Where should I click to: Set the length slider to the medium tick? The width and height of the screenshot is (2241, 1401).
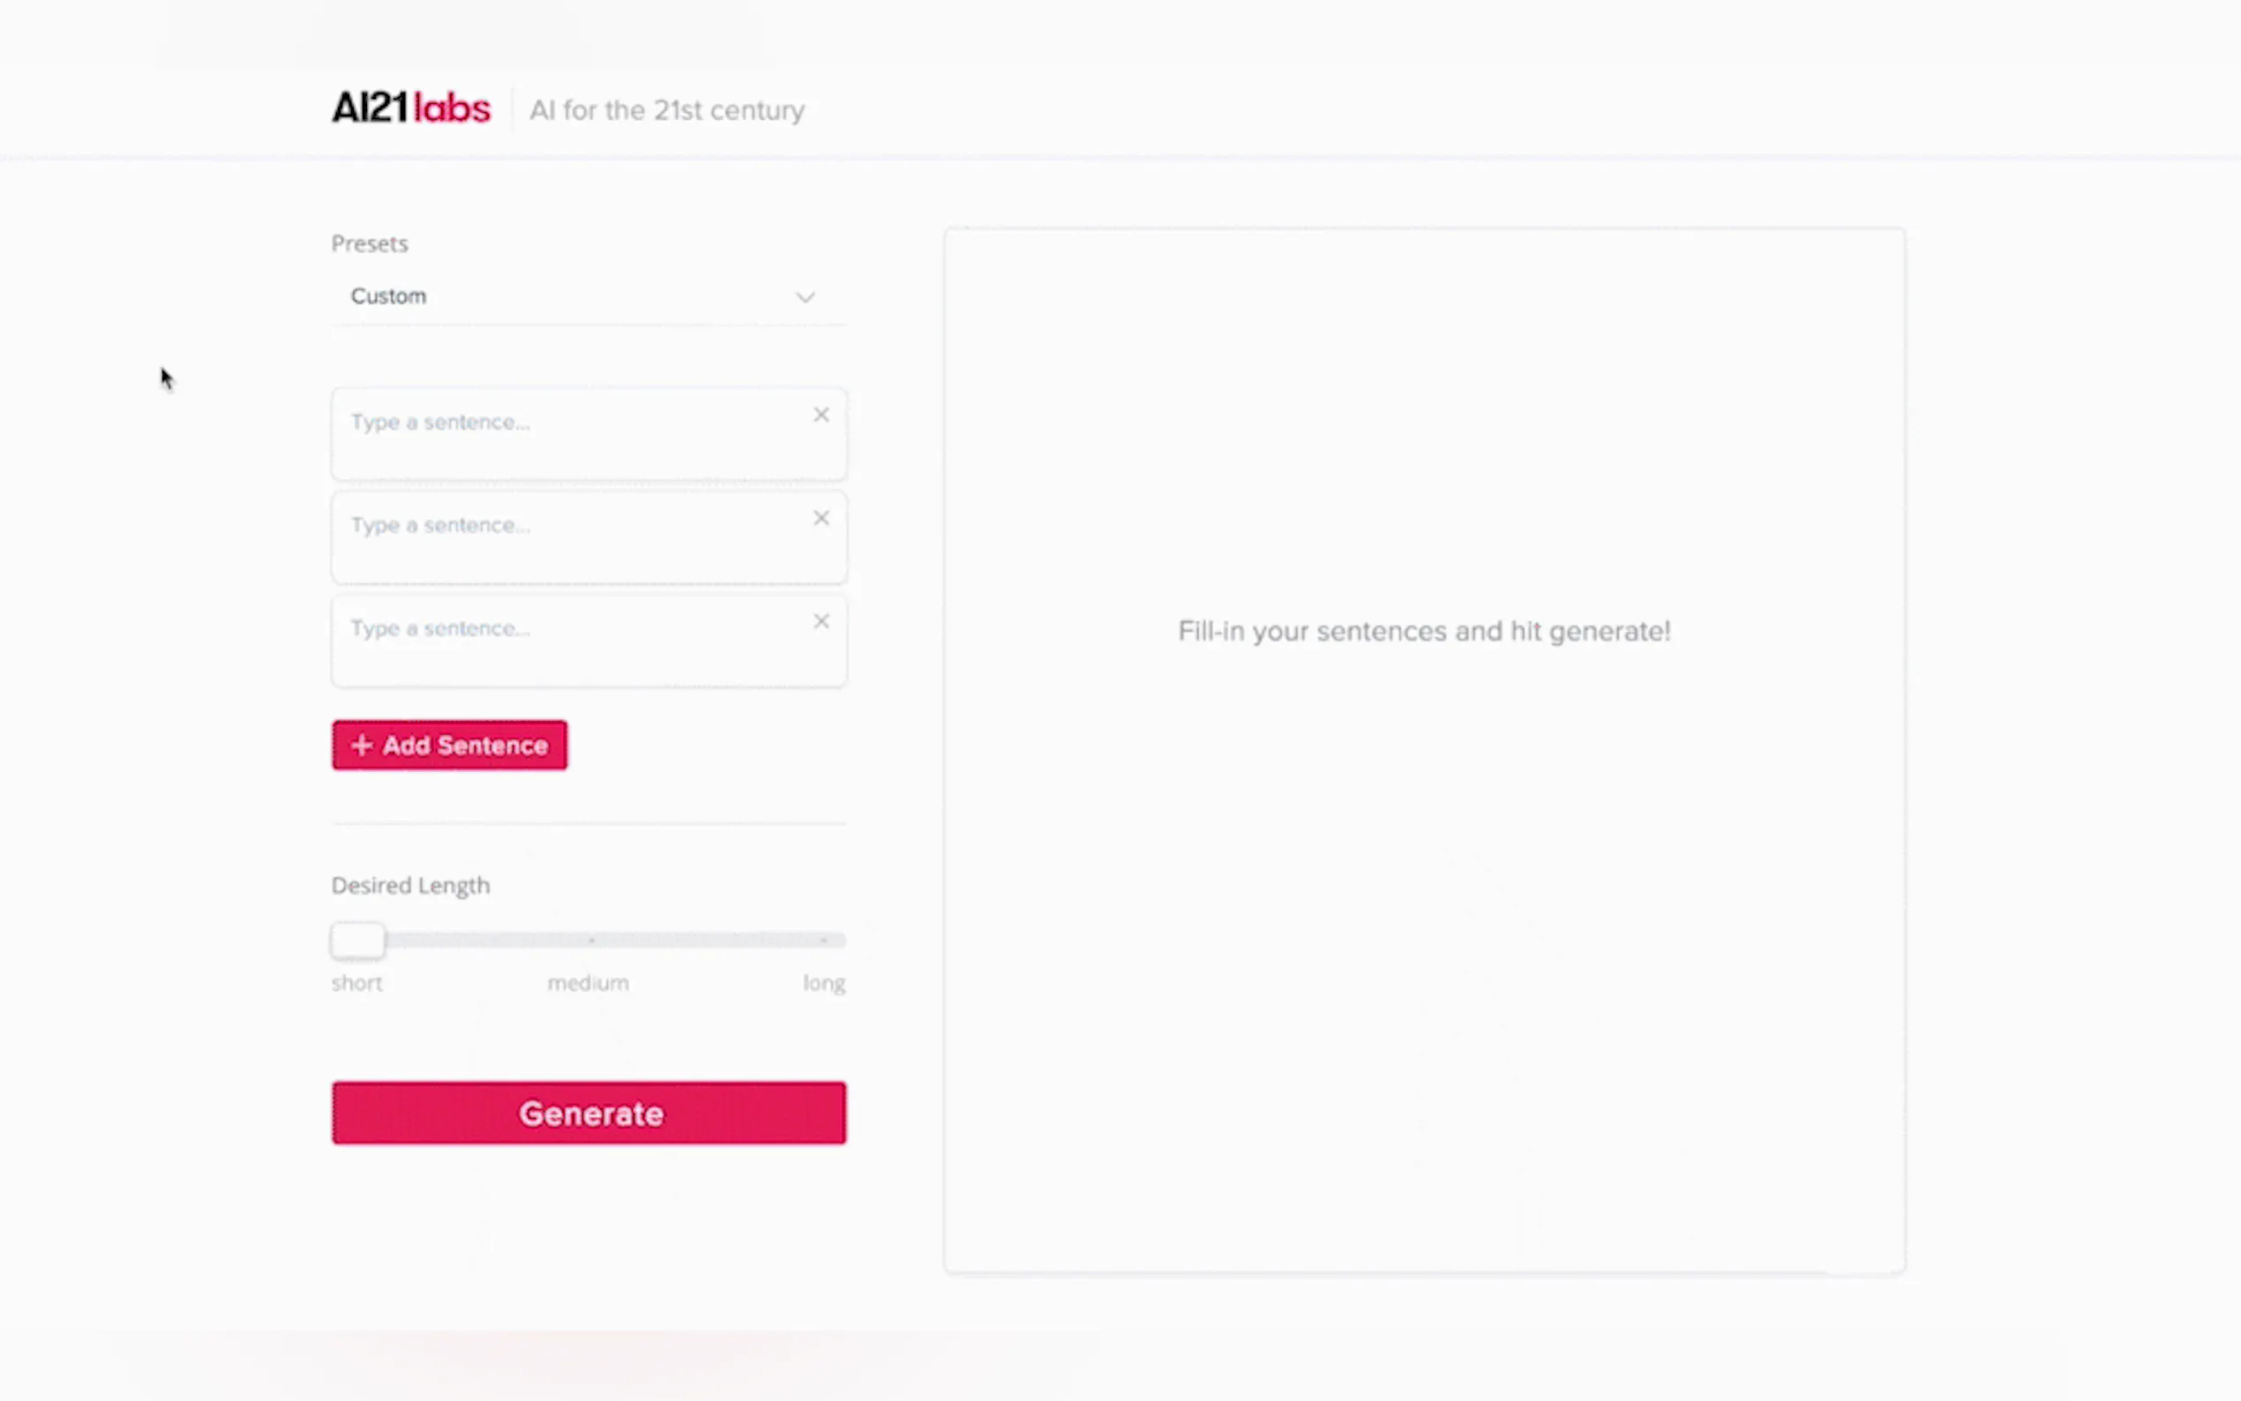(591, 940)
